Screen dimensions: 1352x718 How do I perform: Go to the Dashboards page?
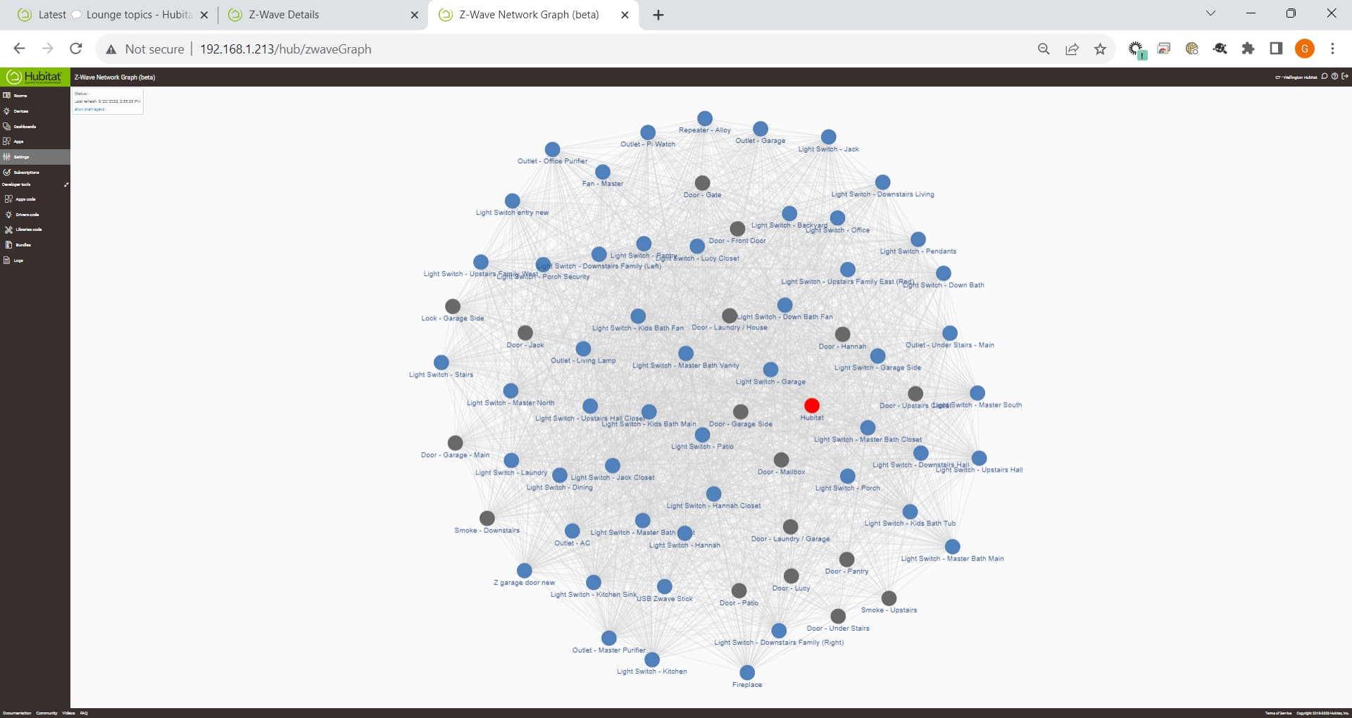tap(35, 127)
